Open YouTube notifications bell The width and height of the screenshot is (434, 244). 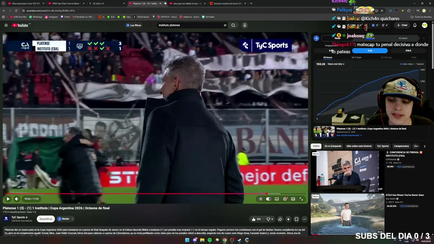[x=415, y=25]
